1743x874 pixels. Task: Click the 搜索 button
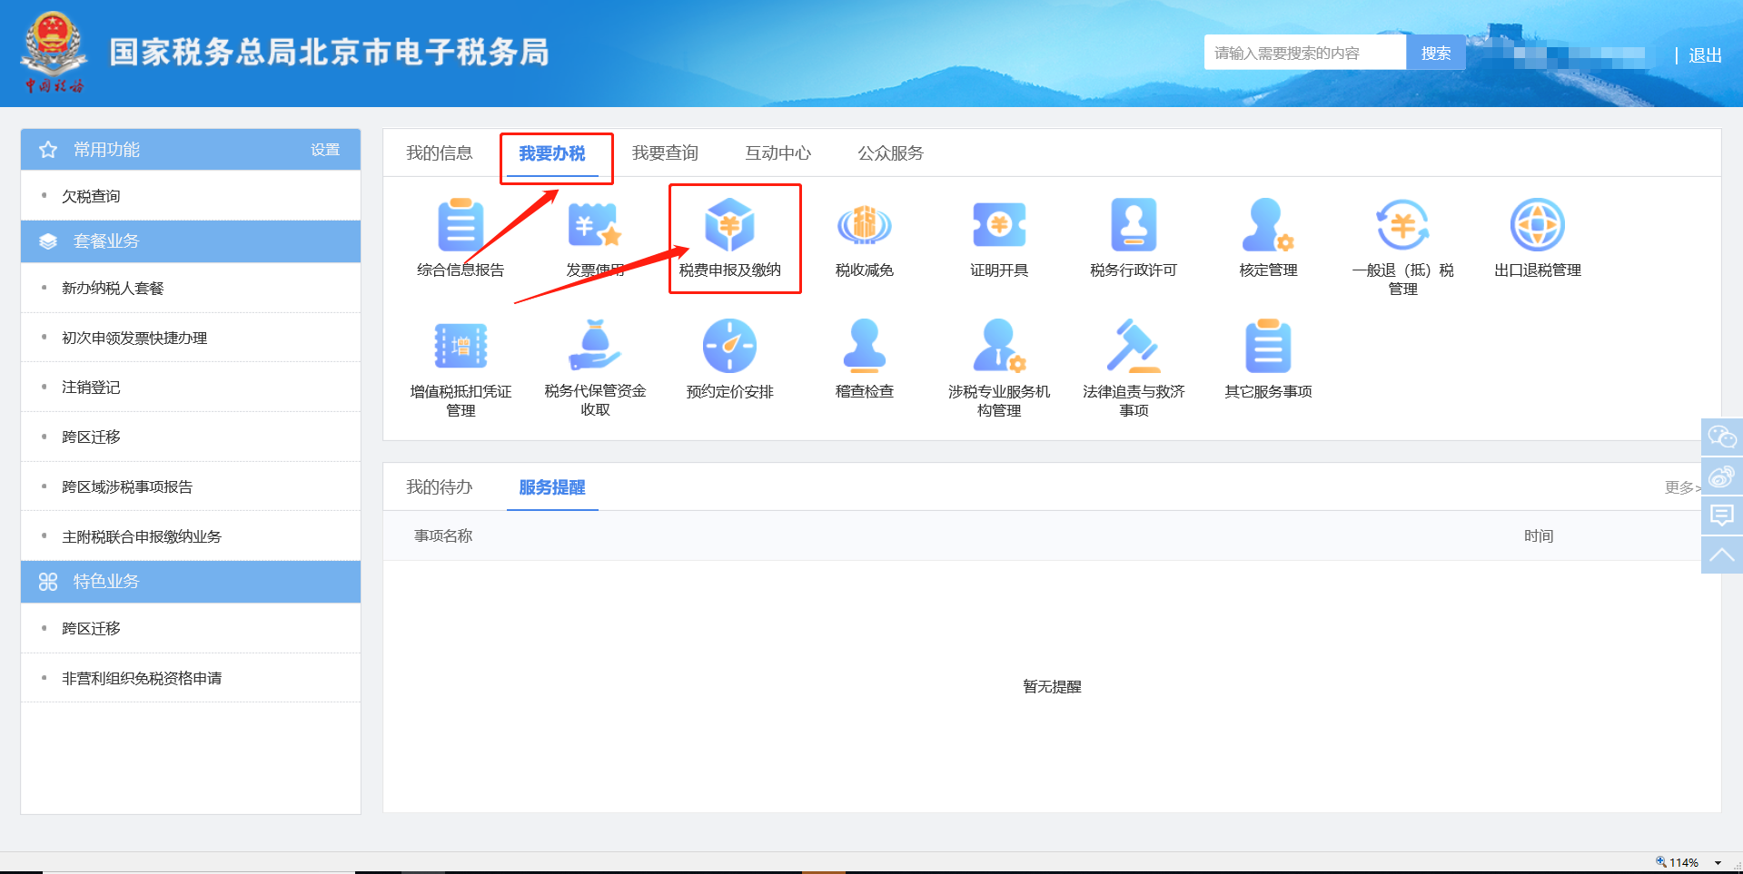pyautogui.click(x=1436, y=53)
